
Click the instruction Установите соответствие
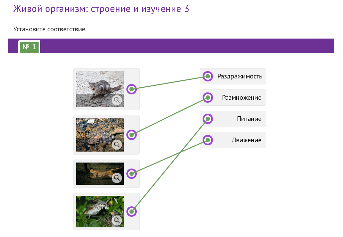[50, 29]
